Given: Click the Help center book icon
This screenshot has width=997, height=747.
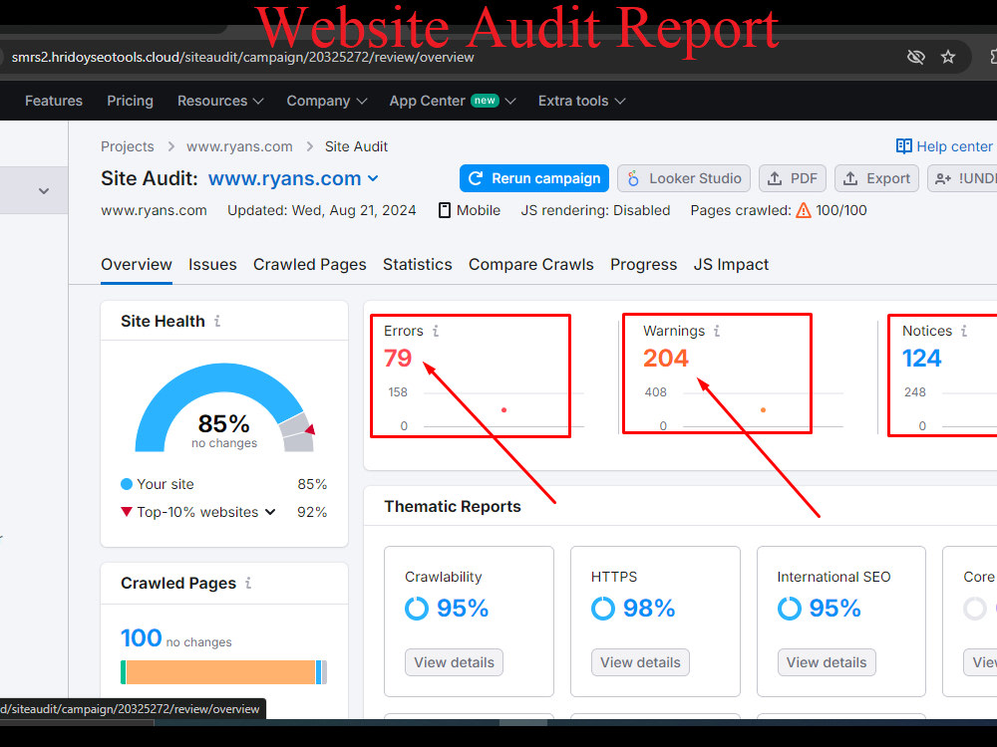Looking at the screenshot, I should click(903, 146).
